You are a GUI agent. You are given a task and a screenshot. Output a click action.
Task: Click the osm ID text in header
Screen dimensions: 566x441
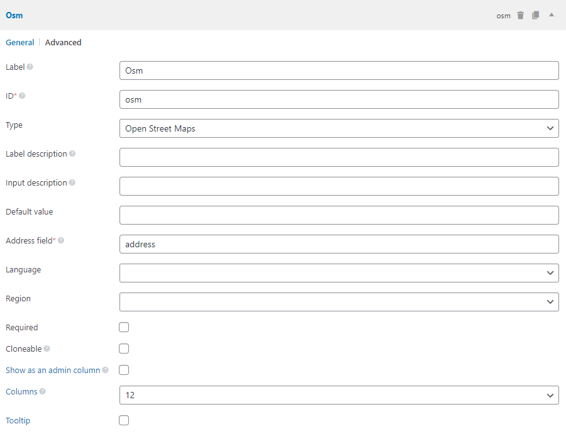(x=503, y=16)
